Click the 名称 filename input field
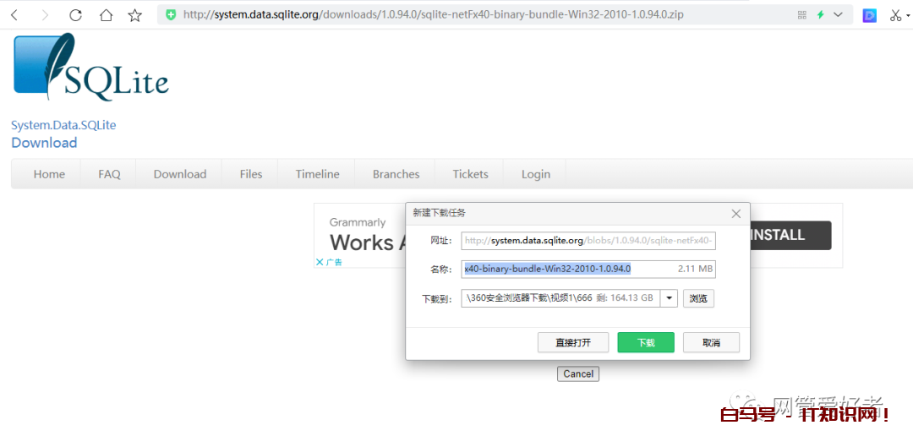The image size is (913, 447). click(x=566, y=269)
